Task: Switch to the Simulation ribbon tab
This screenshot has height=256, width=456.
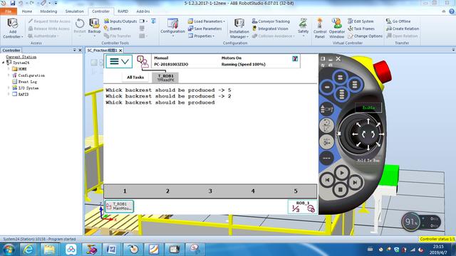Action: [74, 11]
